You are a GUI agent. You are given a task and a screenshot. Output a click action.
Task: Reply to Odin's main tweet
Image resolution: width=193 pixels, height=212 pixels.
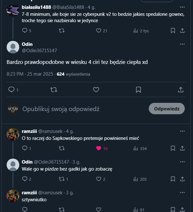pos(11,90)
